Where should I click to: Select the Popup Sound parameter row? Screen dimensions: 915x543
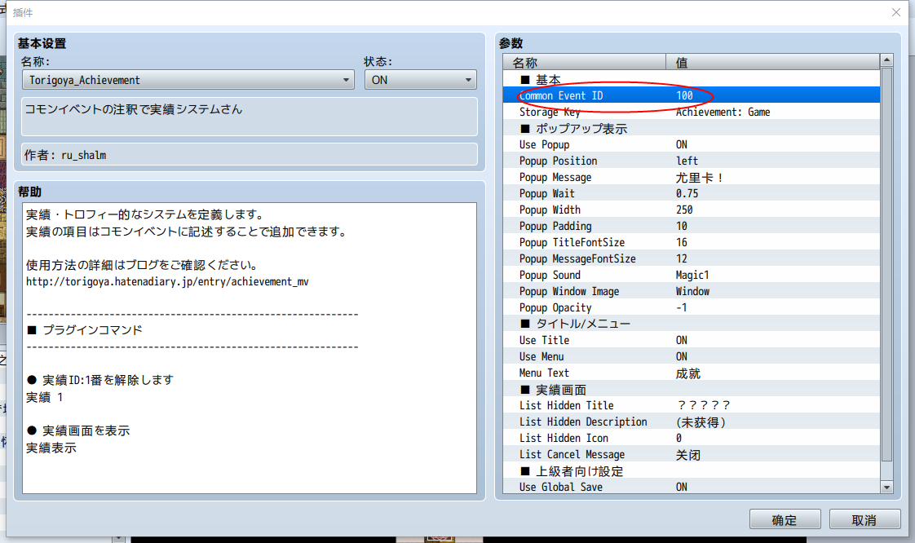691,275
